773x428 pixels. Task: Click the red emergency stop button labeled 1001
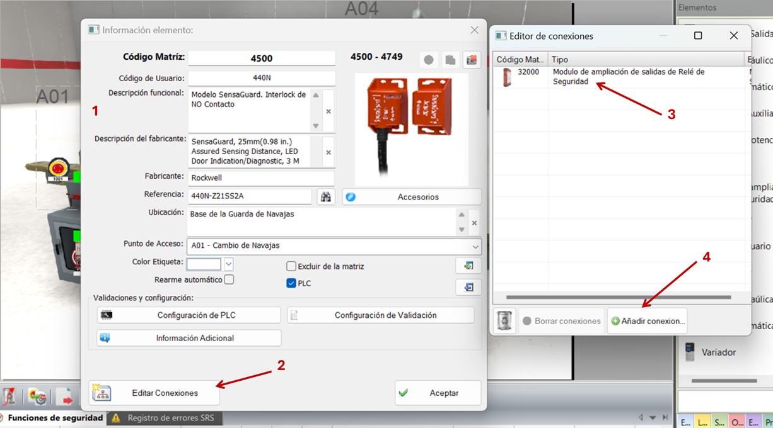click(58, 167)
